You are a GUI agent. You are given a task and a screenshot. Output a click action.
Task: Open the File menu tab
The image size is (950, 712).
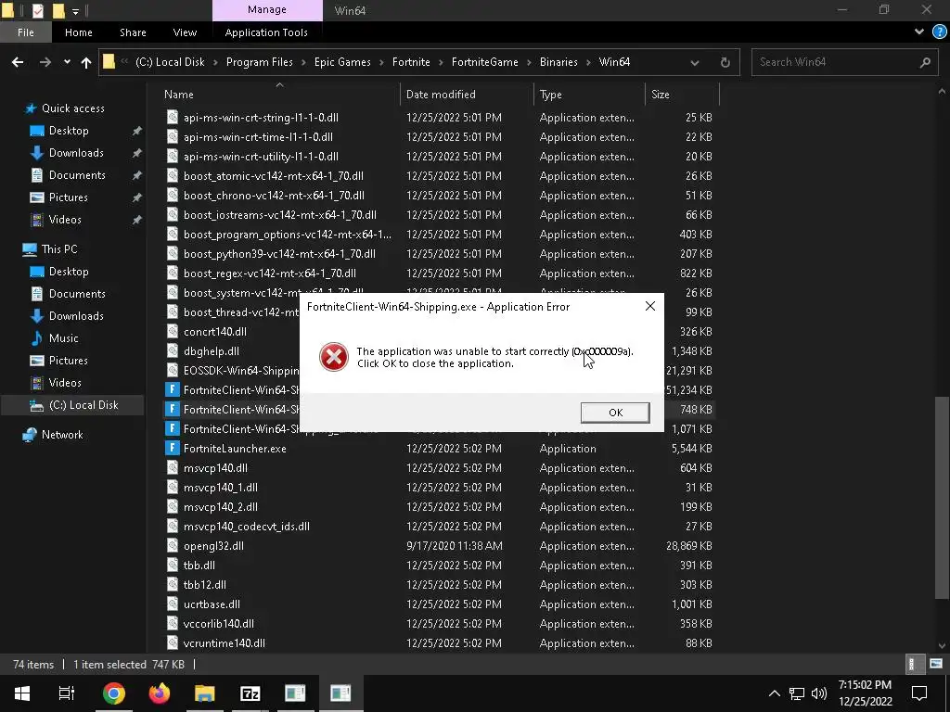(25, 32)
